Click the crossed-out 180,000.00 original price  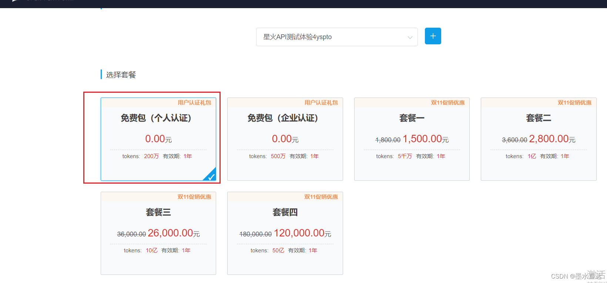pos(255,234)
